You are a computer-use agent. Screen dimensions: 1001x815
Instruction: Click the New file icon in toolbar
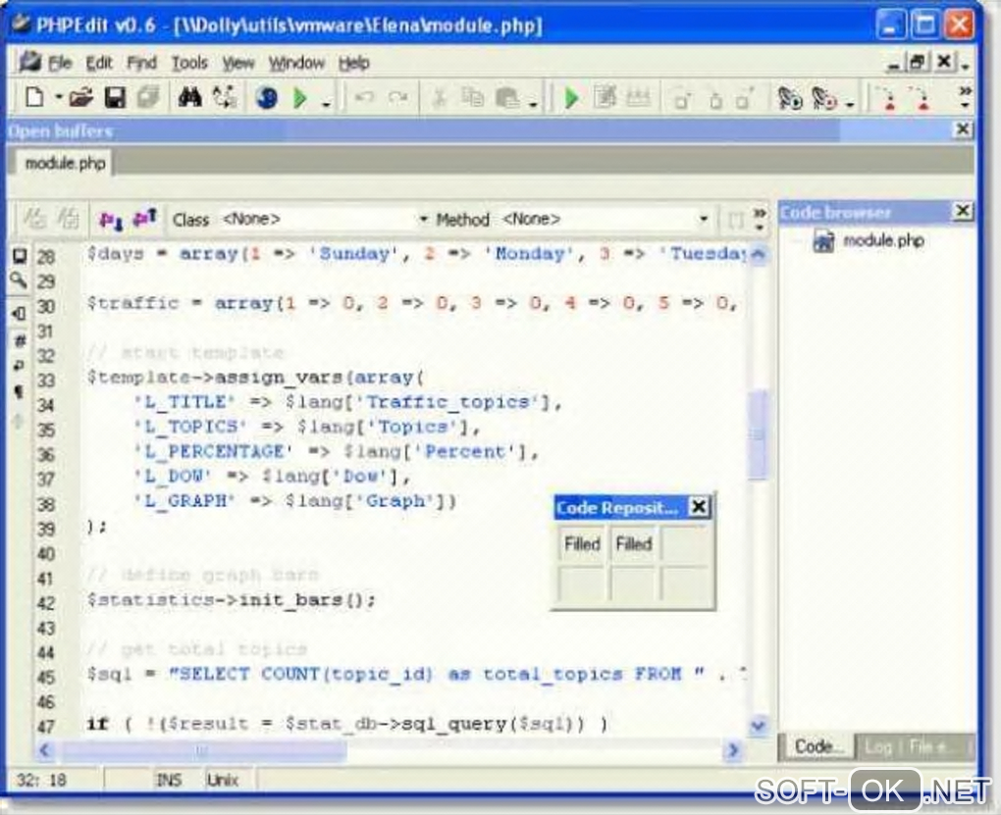click(x=34, y=98)
